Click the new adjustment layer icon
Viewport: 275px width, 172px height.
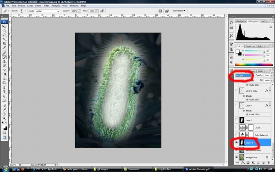253,163
